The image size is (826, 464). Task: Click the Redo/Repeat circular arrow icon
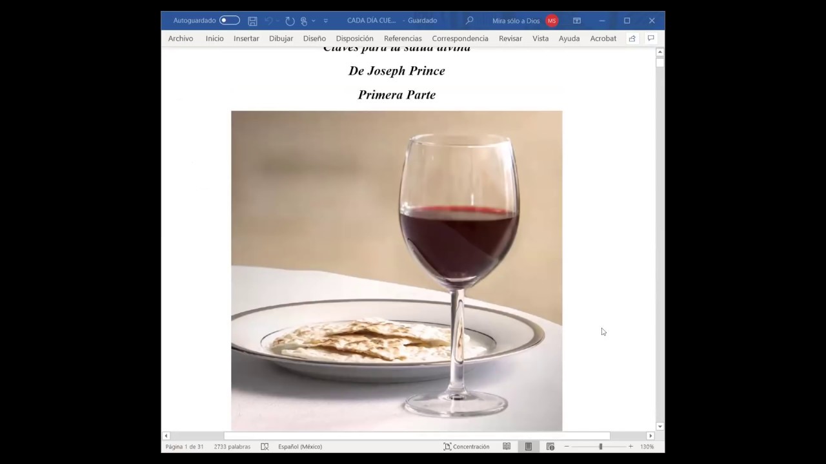[290, 21]
